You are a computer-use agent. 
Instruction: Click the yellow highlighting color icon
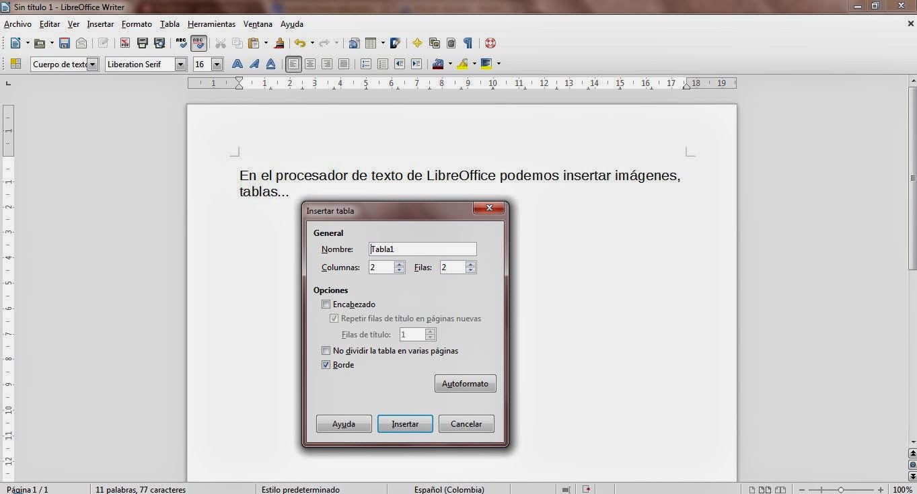pyautogui.click(x=462, y=64)
